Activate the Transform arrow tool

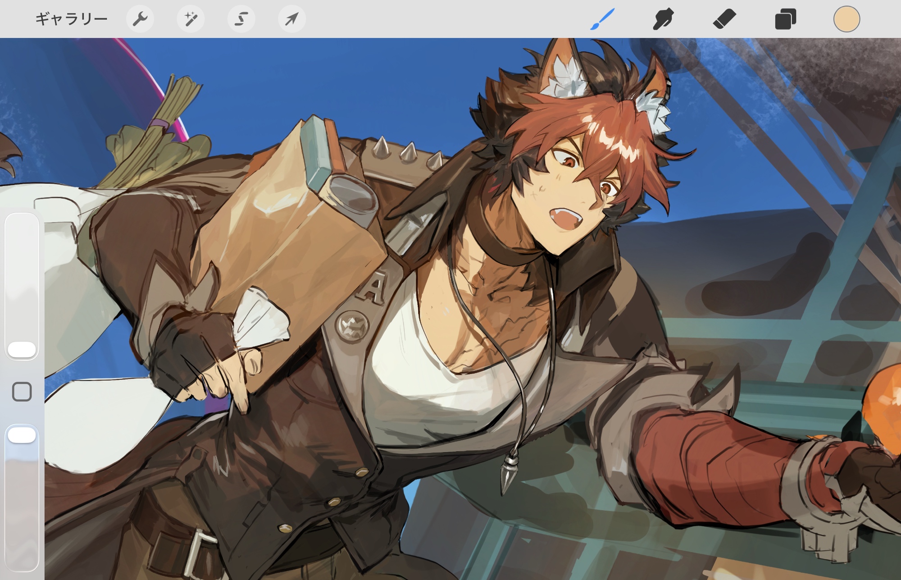(292, 19)
